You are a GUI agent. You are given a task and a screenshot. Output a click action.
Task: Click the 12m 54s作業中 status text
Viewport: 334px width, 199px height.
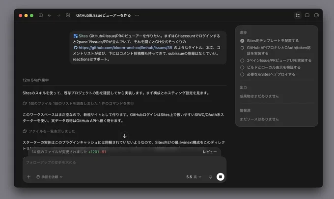35,80
